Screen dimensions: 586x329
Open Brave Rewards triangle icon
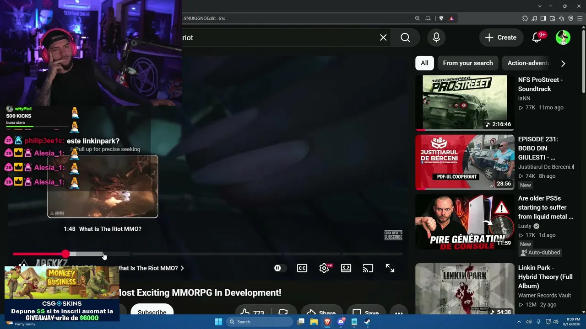(451, 18)
